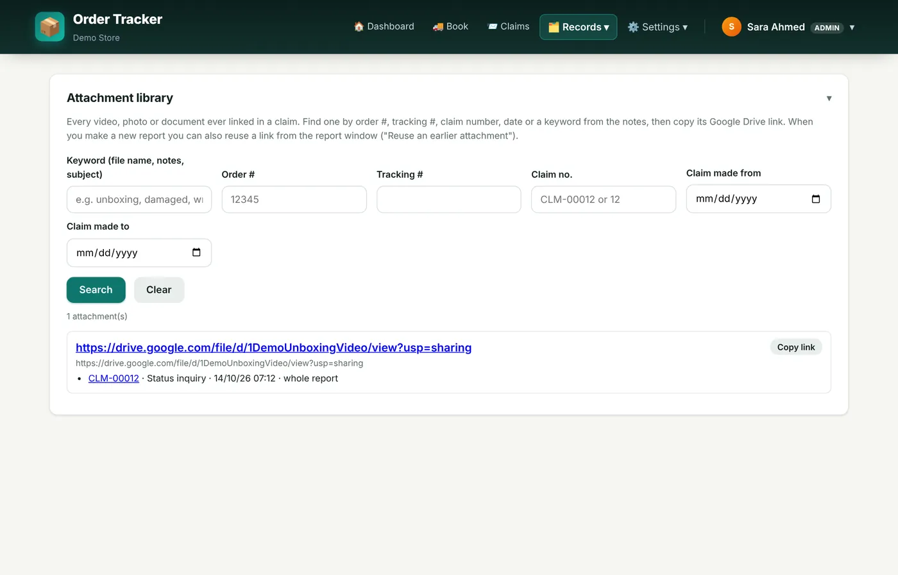Viewport: 898px width, 575px height.
Task: Navigate to the Claims page
Action: 508,26
